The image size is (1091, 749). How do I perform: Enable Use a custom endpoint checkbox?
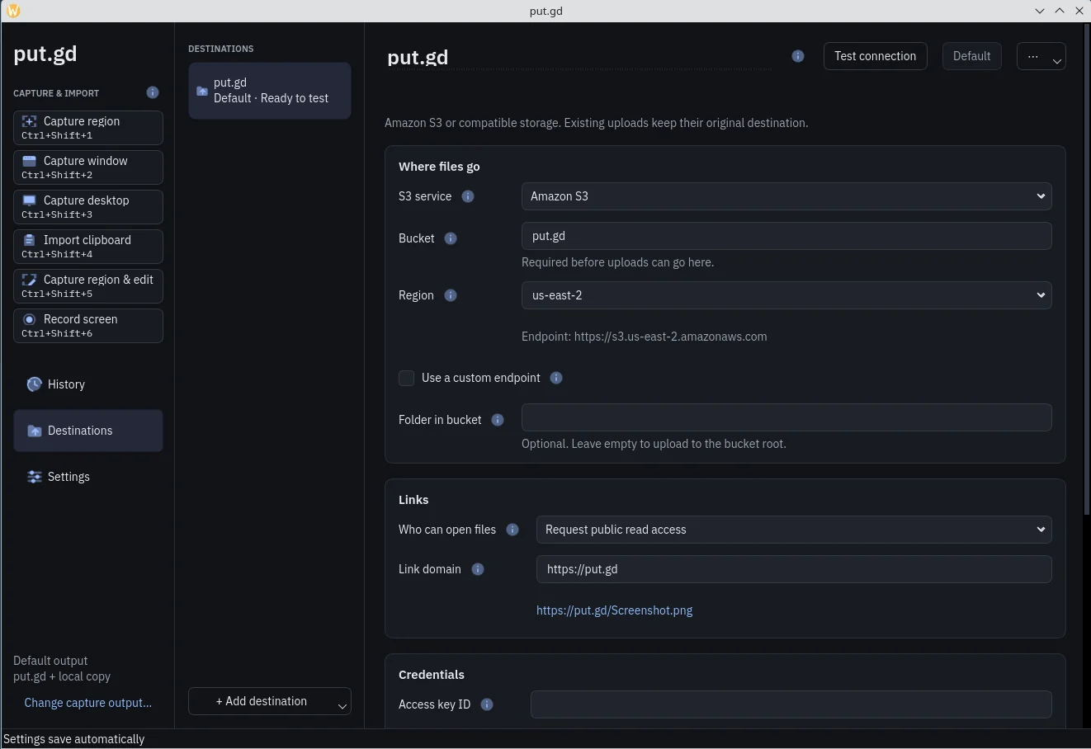(406, 378)
